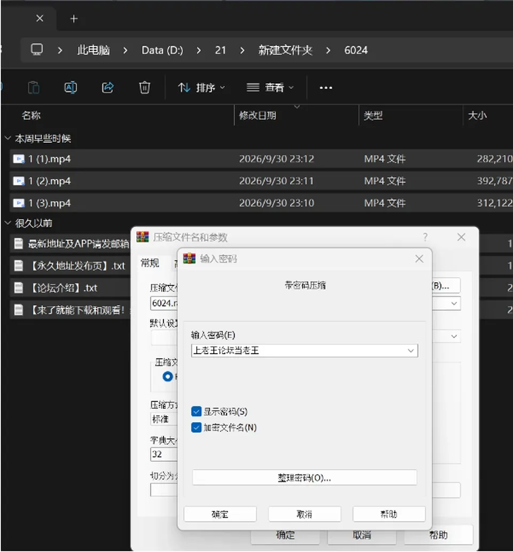Screen dimensions: 513x552
Task: Open the 查看 view dropdown
Action: 270,87
